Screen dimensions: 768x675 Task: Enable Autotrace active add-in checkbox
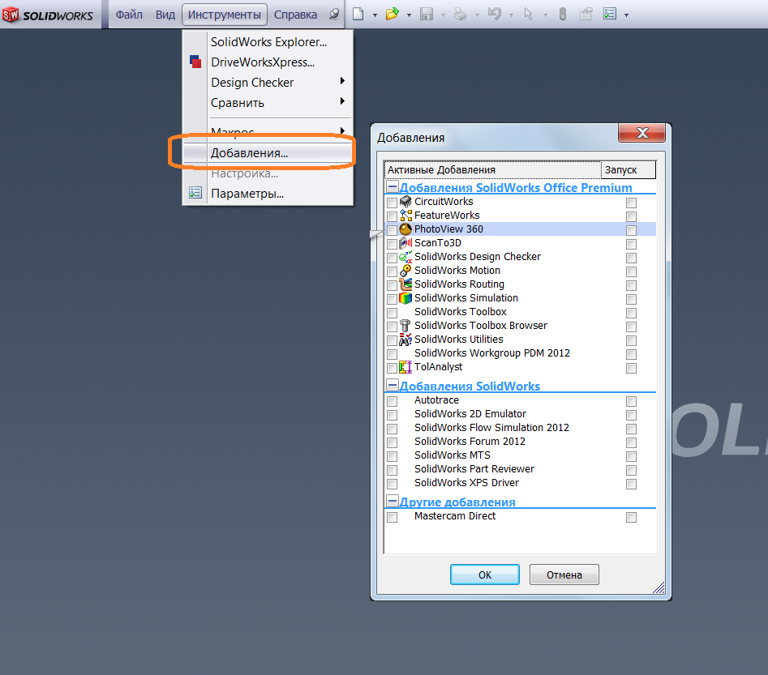pos(392,401)
